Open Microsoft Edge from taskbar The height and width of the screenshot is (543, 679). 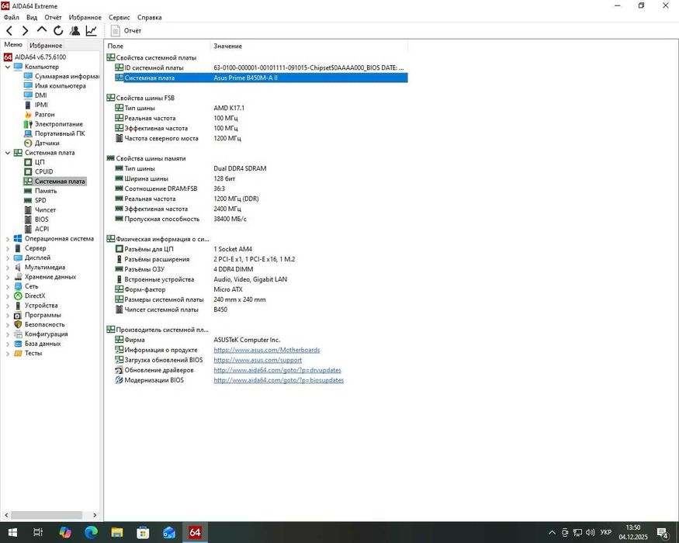tap(91, 532)
